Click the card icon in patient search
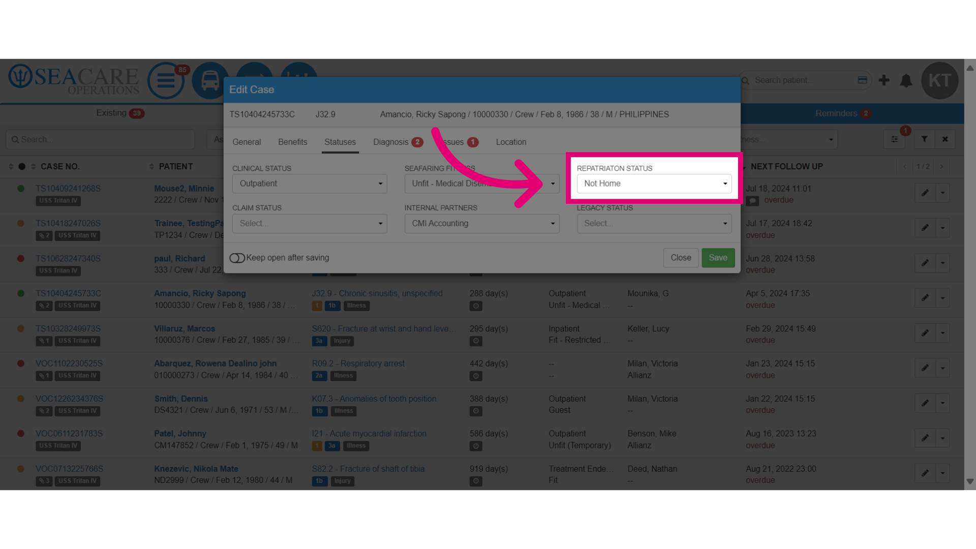 [862, 80]
